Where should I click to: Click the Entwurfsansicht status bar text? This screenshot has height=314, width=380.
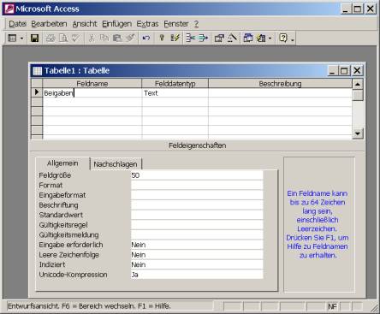tap(89, 306)
